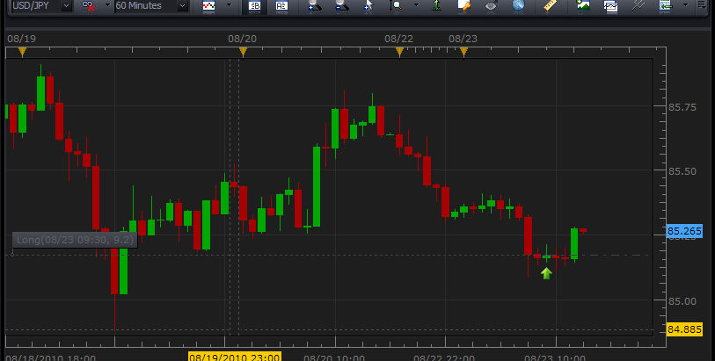
Task: Select the Long(08/23 09:30, 9.2) position label
Action: 75,240
